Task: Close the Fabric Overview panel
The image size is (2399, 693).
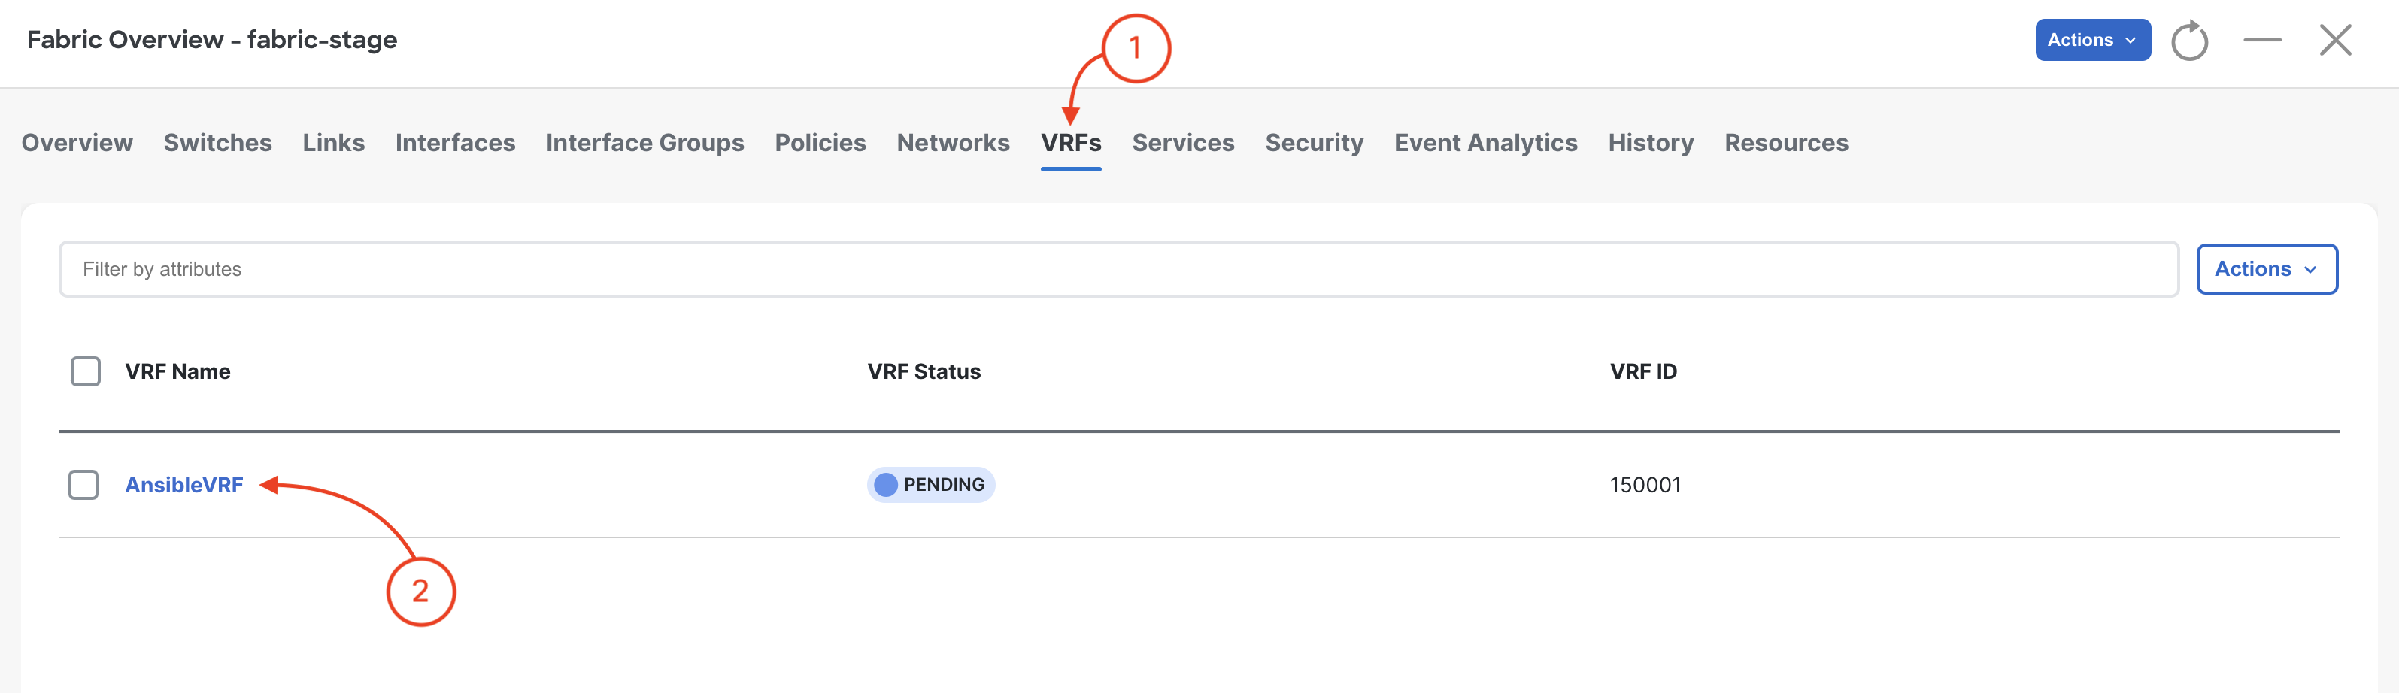Action: pyautogui.click(x=2335, y=40)
